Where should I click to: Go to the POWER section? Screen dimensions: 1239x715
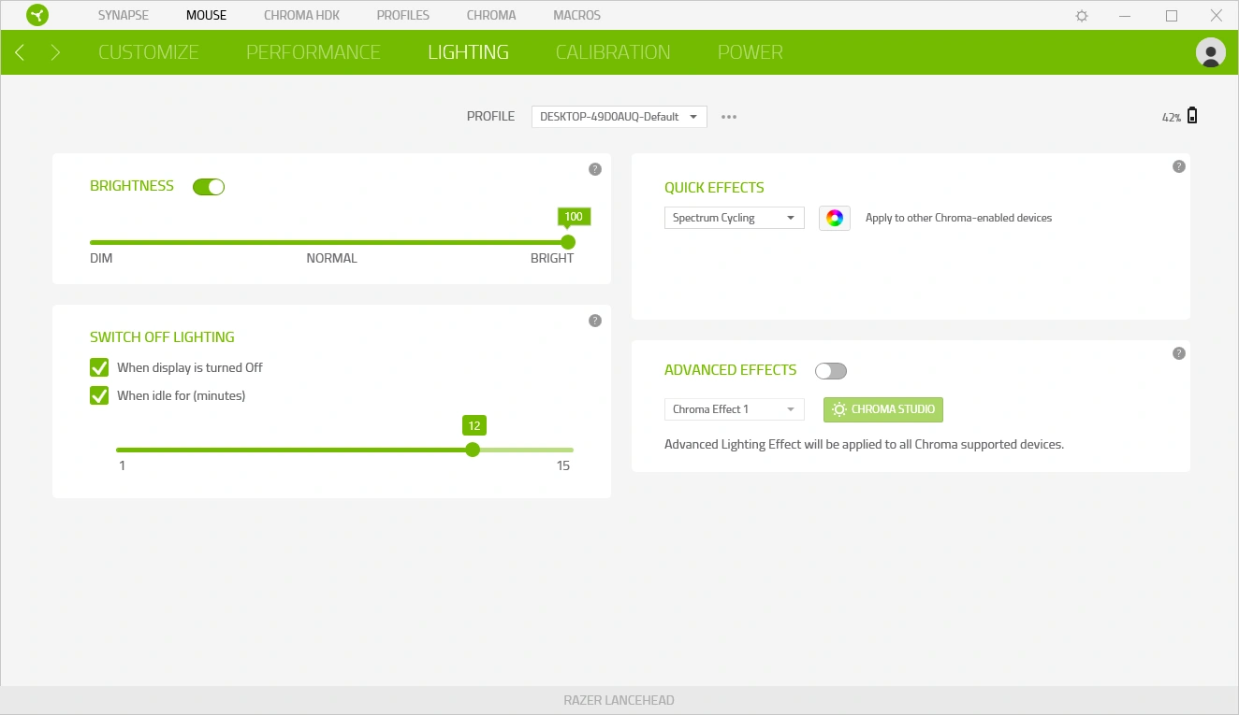point(751,52)
